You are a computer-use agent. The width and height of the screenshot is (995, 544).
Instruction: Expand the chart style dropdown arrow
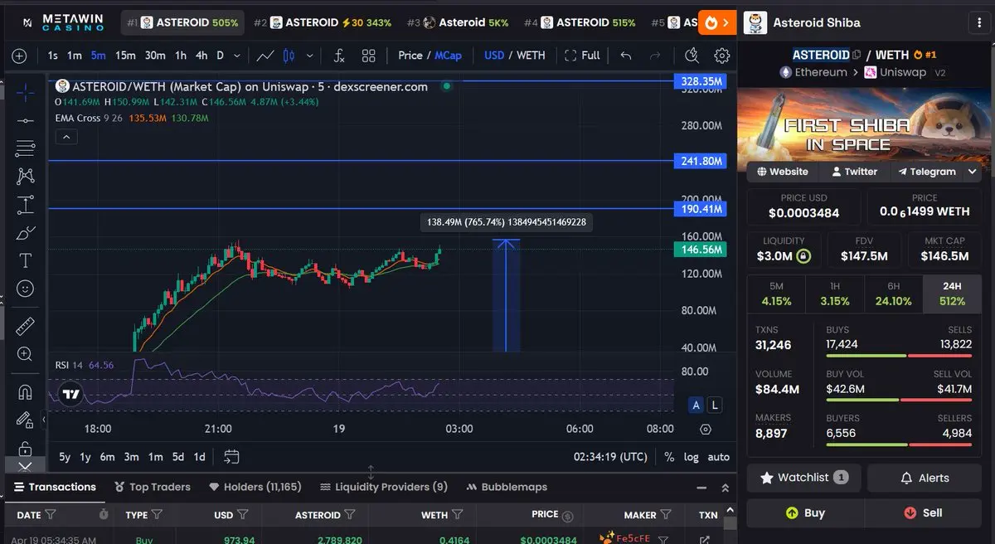pyautogui.click(x=310, y=56)
